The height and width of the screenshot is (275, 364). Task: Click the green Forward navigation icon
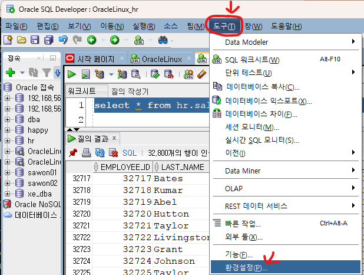click(x=115, y=40)
